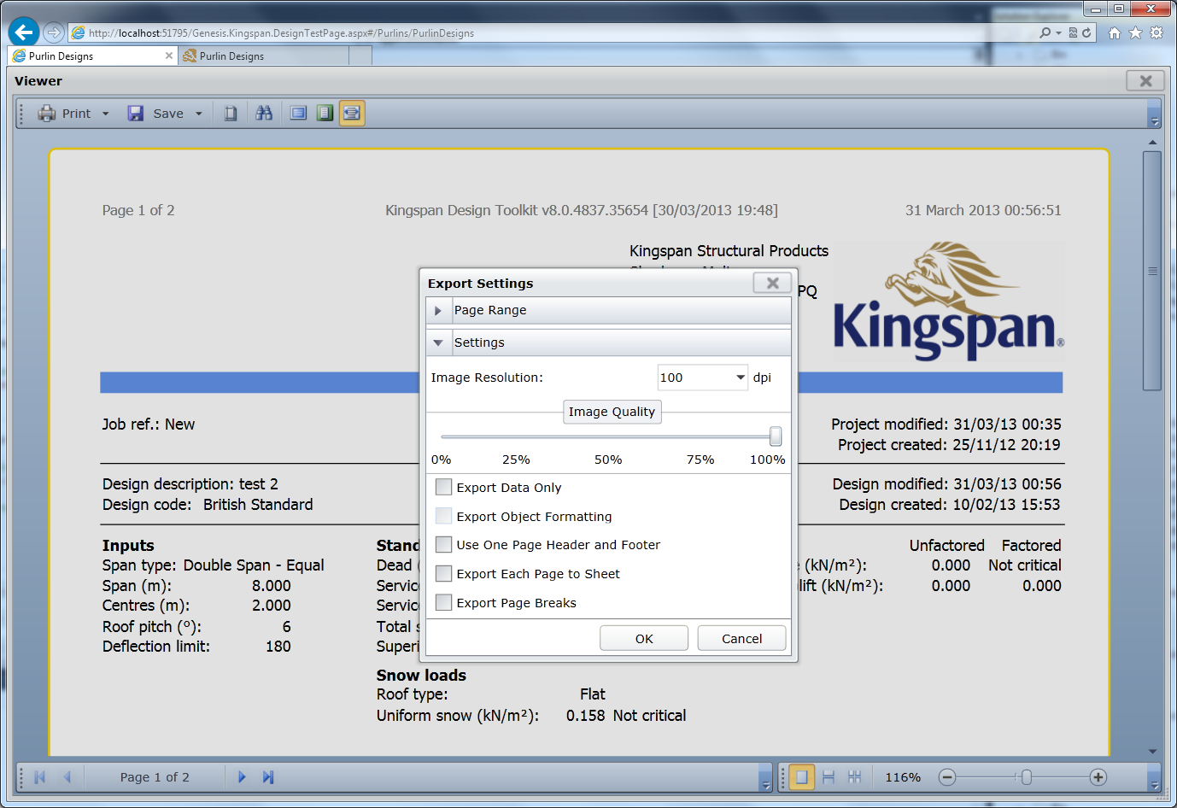Click Cancel in Export Settings
The image size is (1177, 808).
741,638
